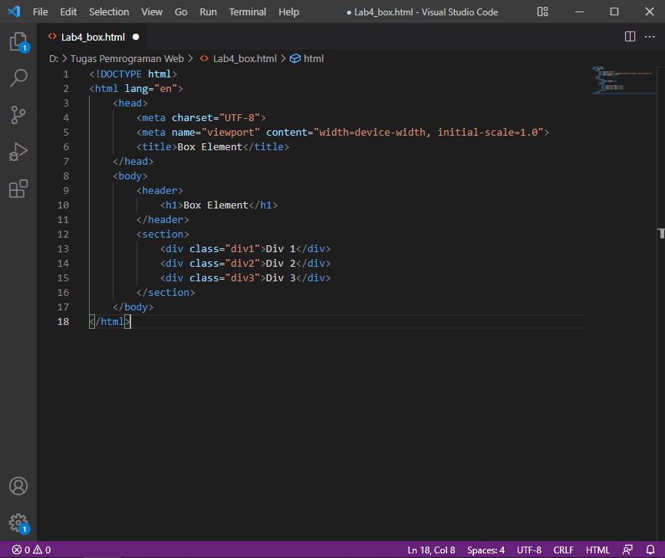
Task: Select the Lab4_box.html tab
Action: (91, 36)
